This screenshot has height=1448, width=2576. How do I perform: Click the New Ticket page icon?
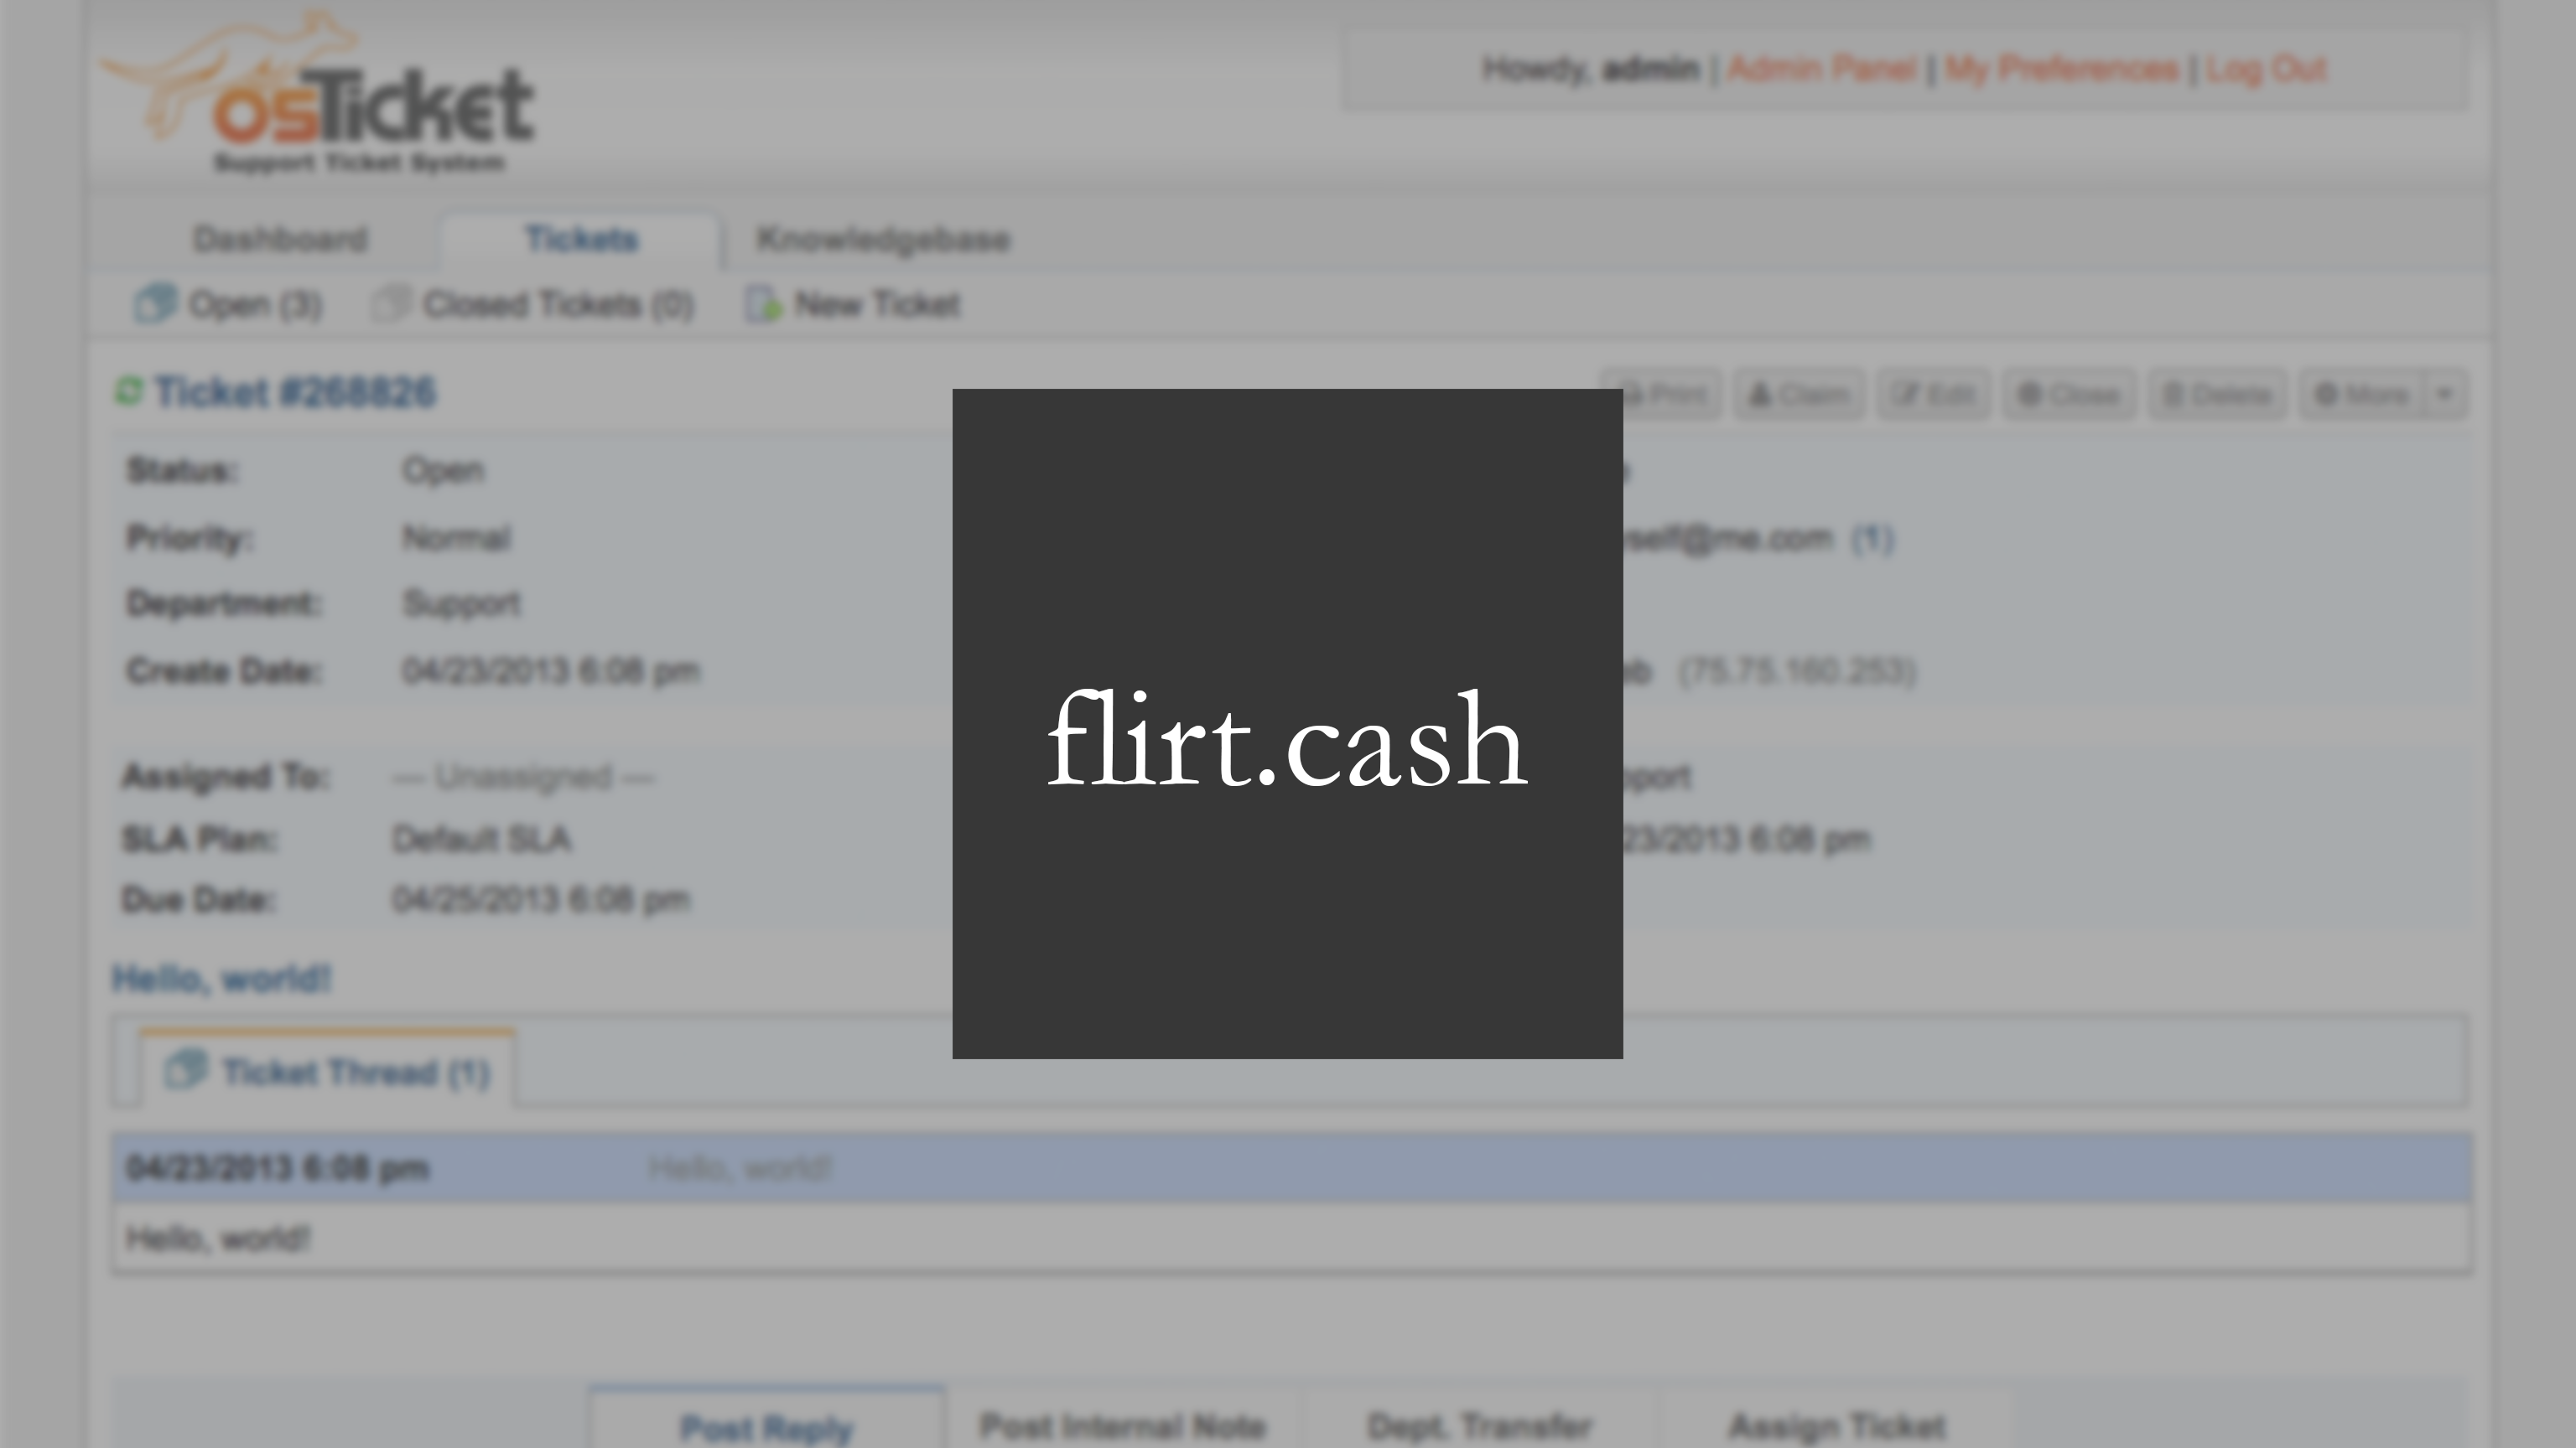[764, 304]
